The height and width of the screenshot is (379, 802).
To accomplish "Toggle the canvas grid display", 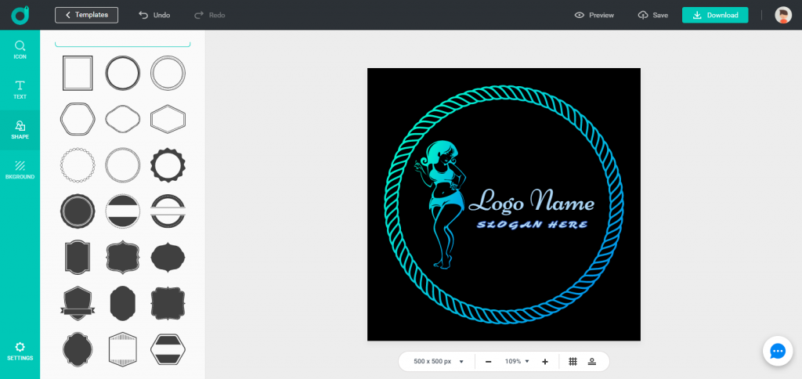I will pos(573,361).
